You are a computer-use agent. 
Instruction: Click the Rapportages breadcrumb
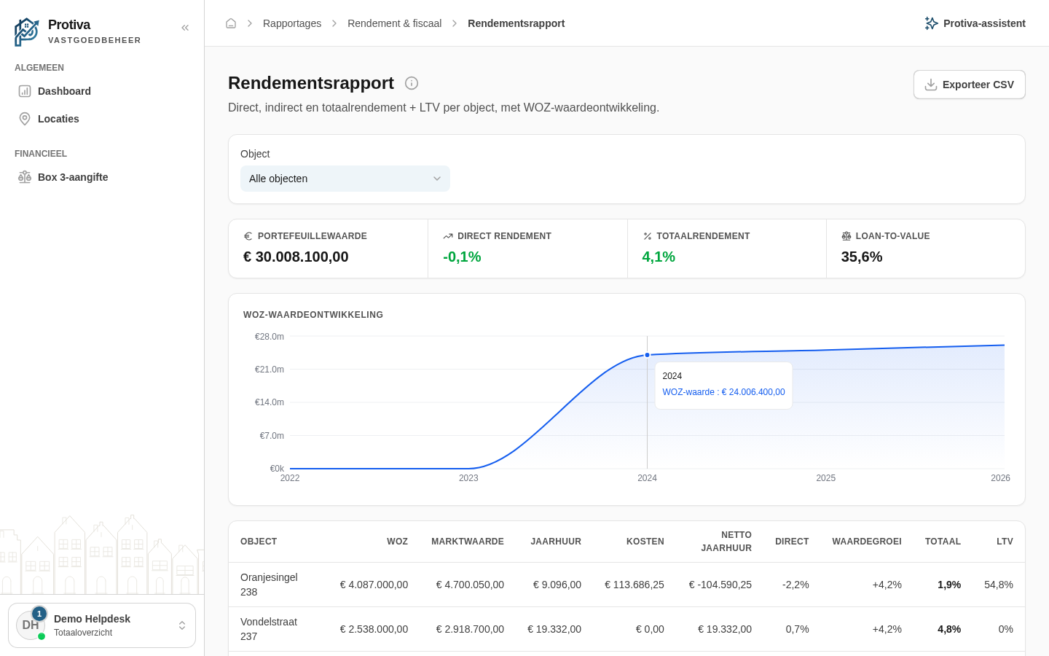292,23
